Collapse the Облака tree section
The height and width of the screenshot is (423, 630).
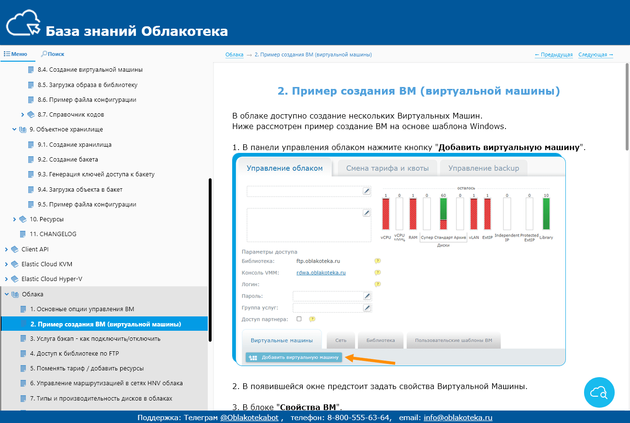pyautogui.click(x=6, y=294)
